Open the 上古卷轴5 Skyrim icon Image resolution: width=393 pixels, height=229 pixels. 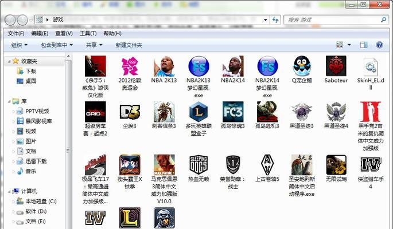coord(267,165)
